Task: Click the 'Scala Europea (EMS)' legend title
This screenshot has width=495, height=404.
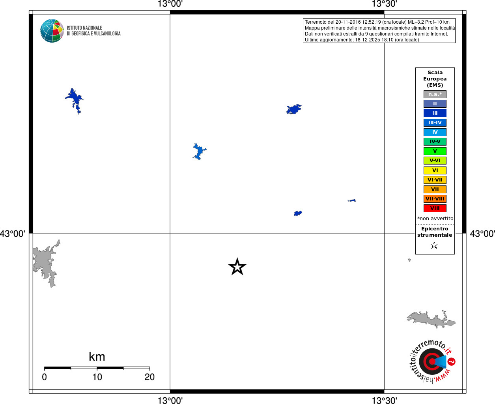Action: (x=435, y=79)
